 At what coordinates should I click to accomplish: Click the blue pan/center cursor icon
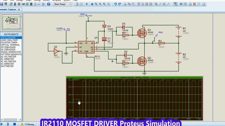click(x=92, y=4)
